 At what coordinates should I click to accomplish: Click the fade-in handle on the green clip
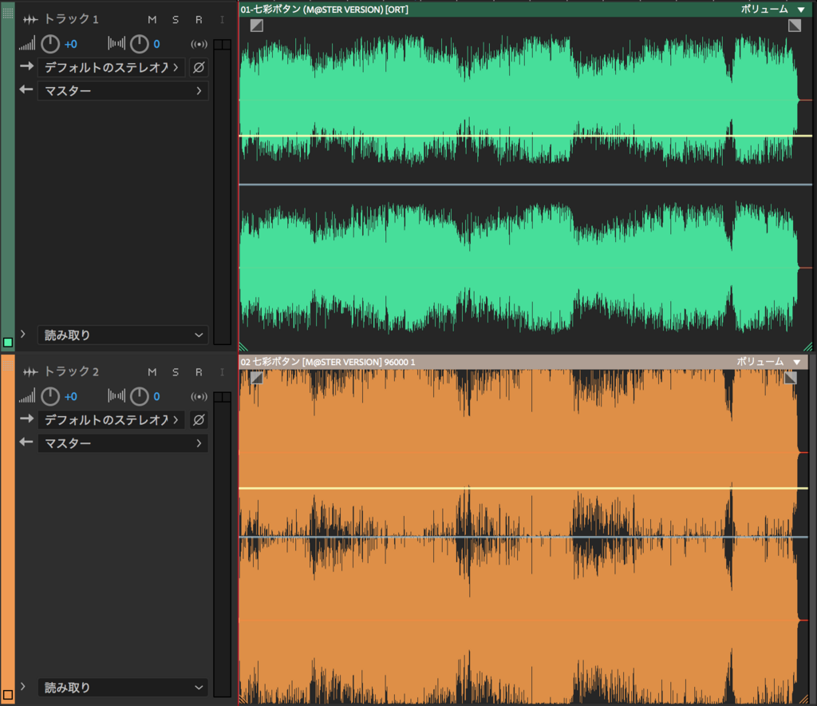(257, 25)
